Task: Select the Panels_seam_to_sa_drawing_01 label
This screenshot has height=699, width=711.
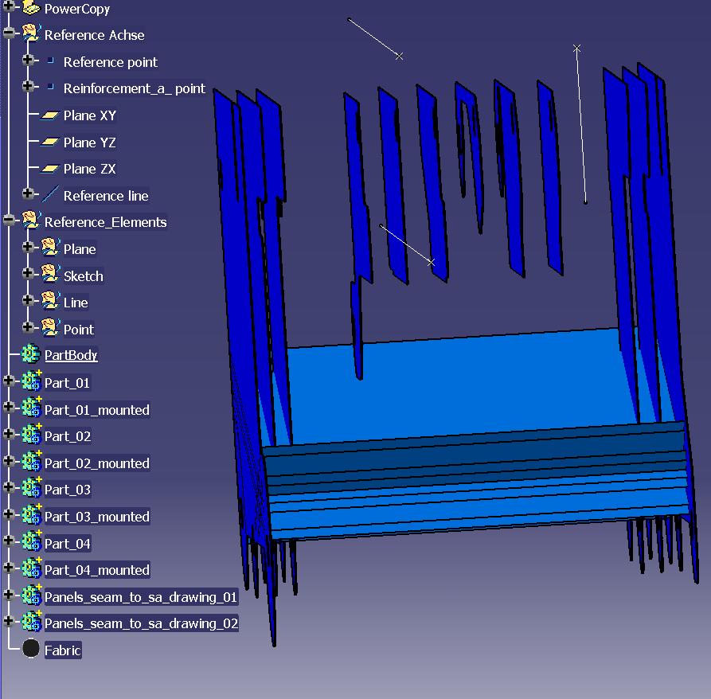Action: pos(141,597)
